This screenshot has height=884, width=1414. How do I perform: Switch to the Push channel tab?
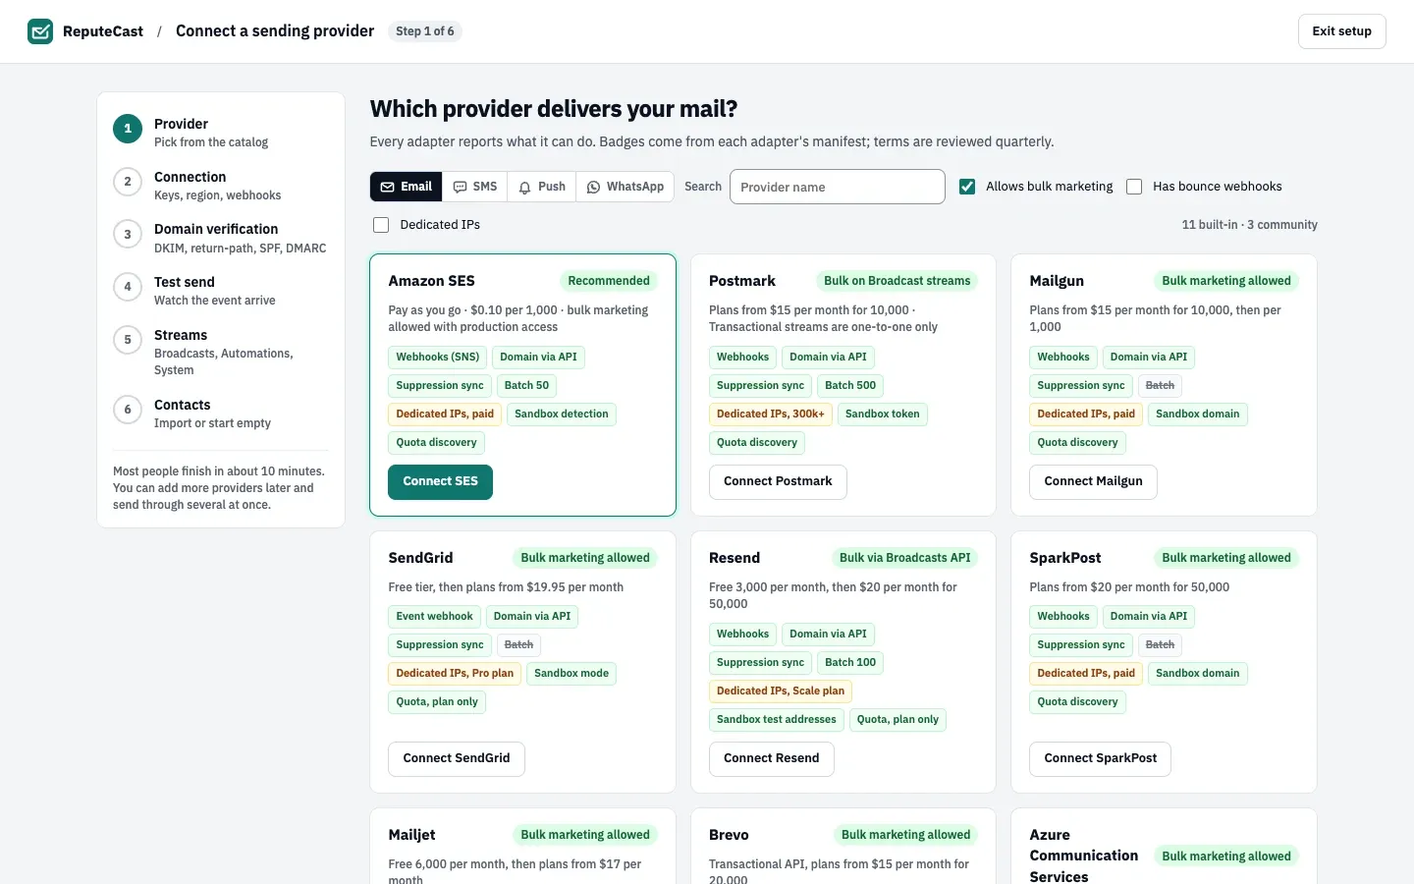542,187
